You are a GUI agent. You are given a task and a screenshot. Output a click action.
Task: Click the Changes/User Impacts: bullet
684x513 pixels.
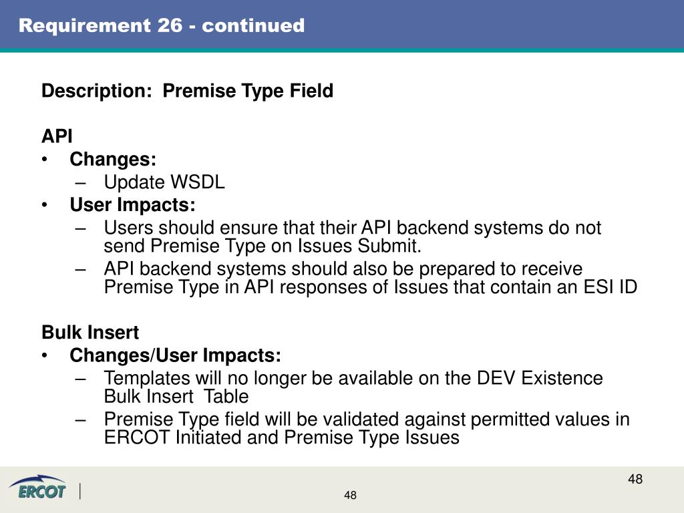tap(175, 355)
